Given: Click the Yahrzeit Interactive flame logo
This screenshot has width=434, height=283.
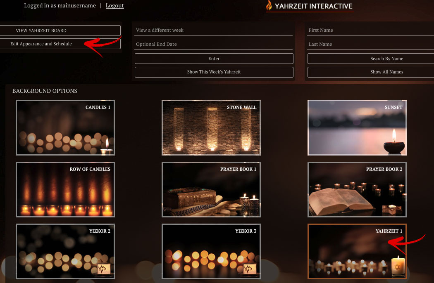Looking at the screenshot, I should click(x=269, y=6).
